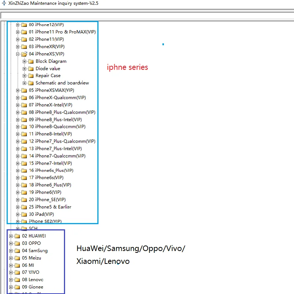Expand the 18 iPhone6_Plus(VIP) node
The height and width of the screenshot is (294, 294).
tap(18, 185)
